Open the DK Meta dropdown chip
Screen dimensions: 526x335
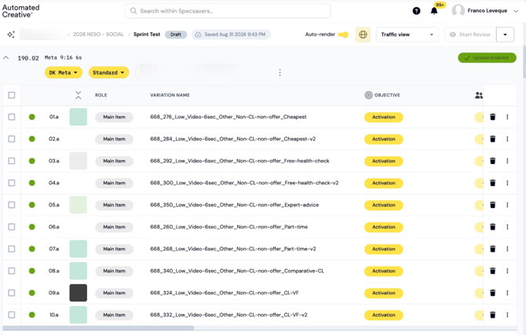(x=64, y=72)
